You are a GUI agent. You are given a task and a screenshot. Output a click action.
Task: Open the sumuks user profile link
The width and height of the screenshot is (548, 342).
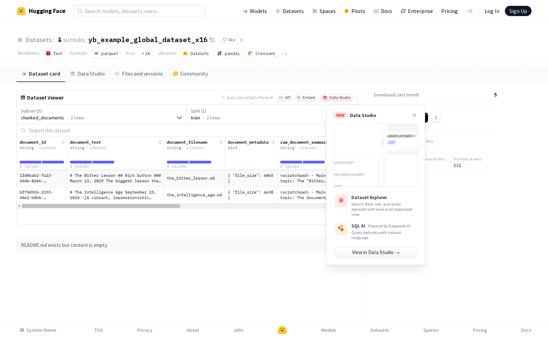pyautogui.click(x=74, y=40)
